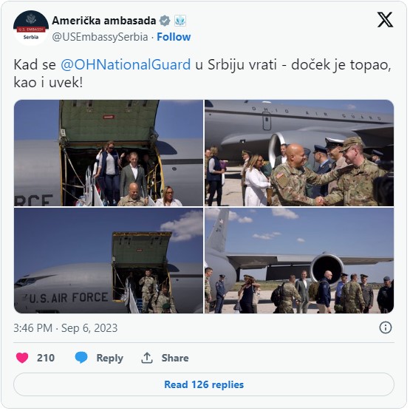Screen dimensions: 410x411
Task: Open the Američka ambasada display name
Action: (103, 21)
